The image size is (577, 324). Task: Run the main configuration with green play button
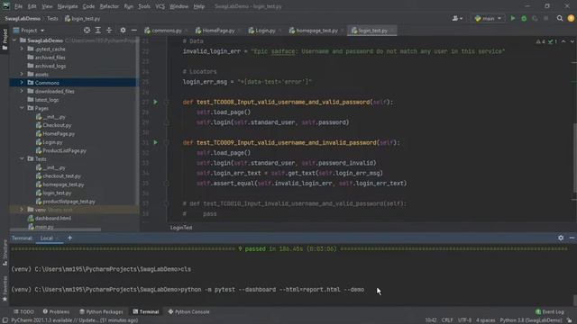coord(513,18)
